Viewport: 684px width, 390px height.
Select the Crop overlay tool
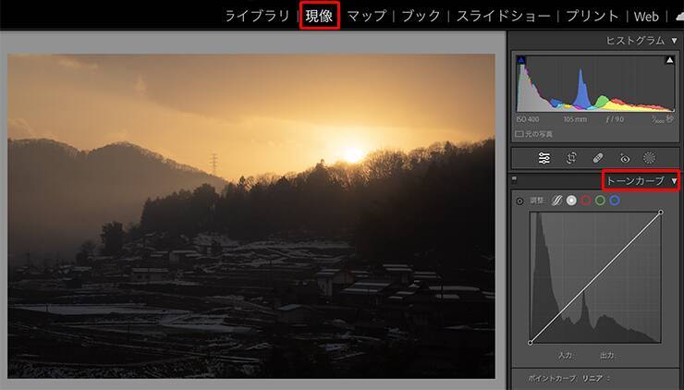(x=571, y=158)
